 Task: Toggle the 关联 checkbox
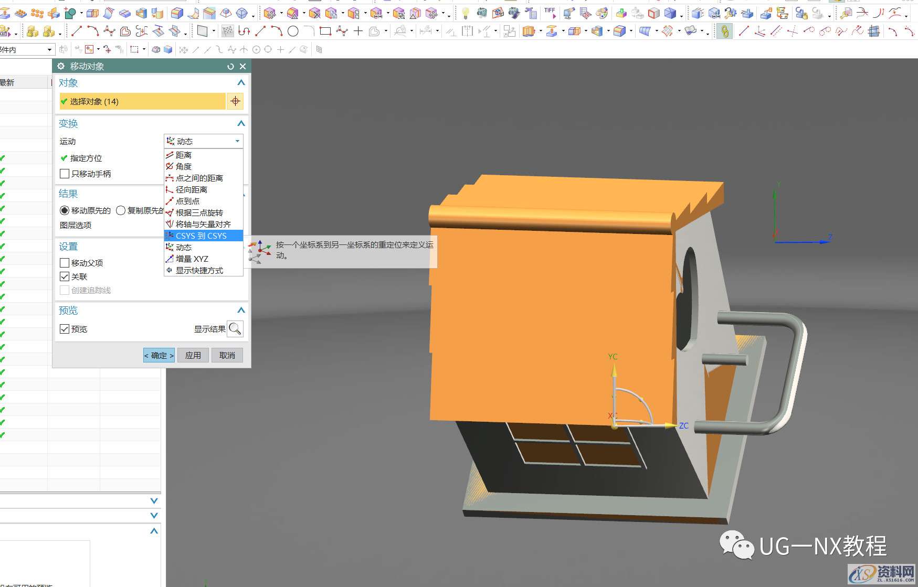tap(65, 276)
